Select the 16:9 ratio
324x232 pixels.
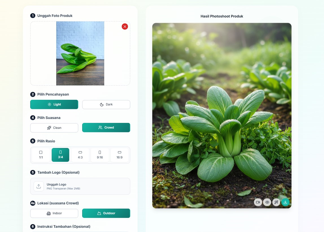(x=119, y=155)
